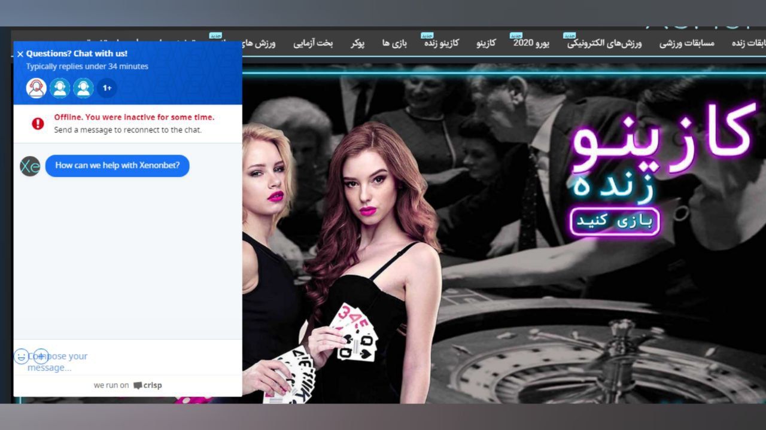The width and height of the screenshot is (766, 430).
Task: Click the 'How can we help with Xenonbet?' bubble
Action: [x=117, y=166]
